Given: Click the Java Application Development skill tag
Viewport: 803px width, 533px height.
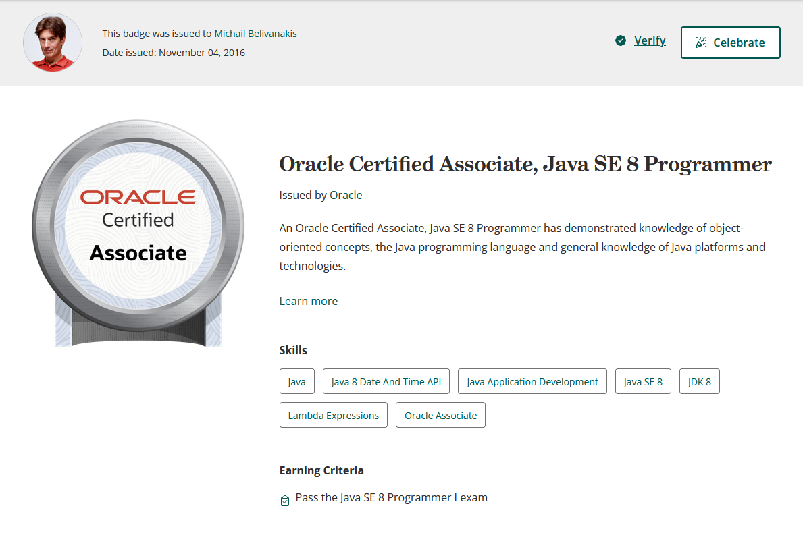Looking at the screenshot, I should [x=532, y=381].
